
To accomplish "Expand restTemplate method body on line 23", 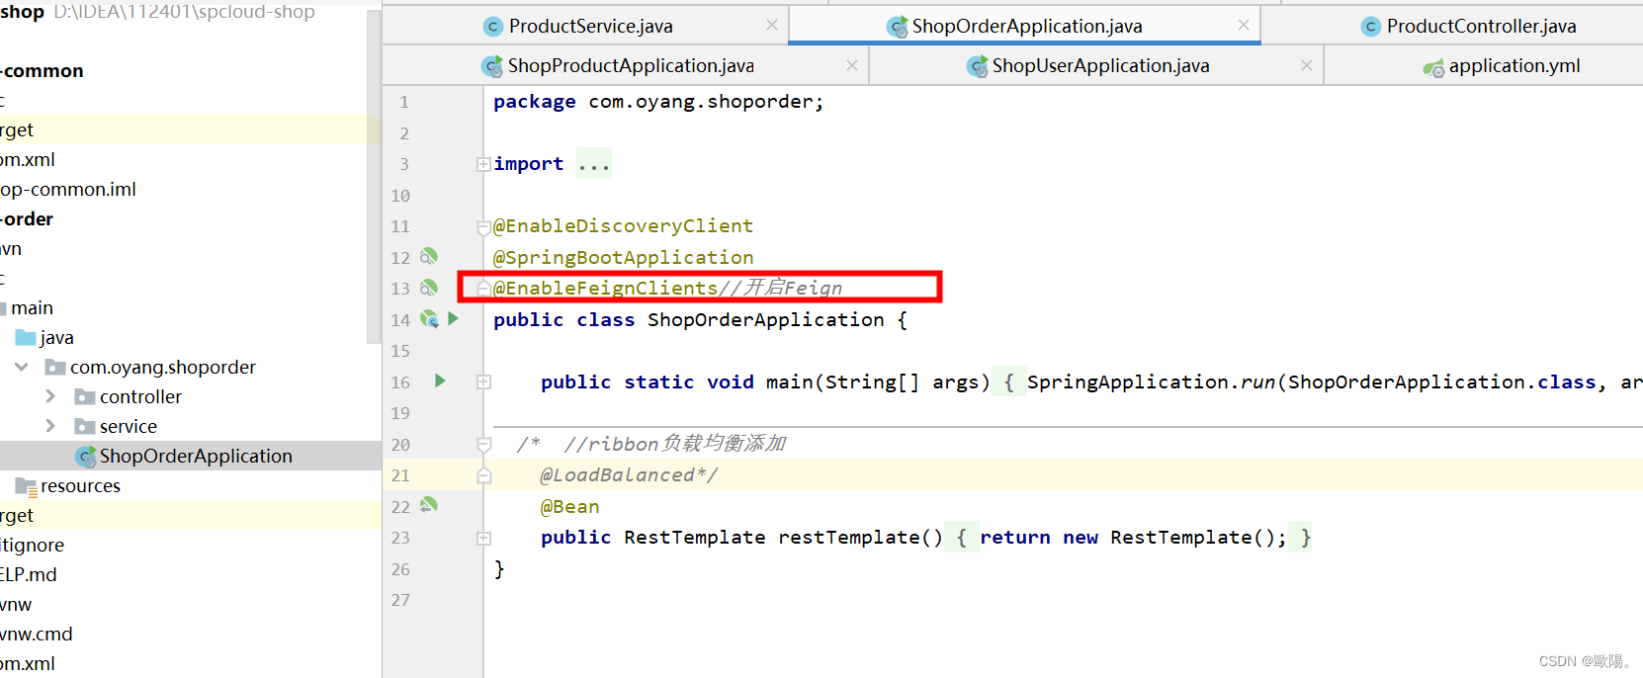I will [483, 539].
